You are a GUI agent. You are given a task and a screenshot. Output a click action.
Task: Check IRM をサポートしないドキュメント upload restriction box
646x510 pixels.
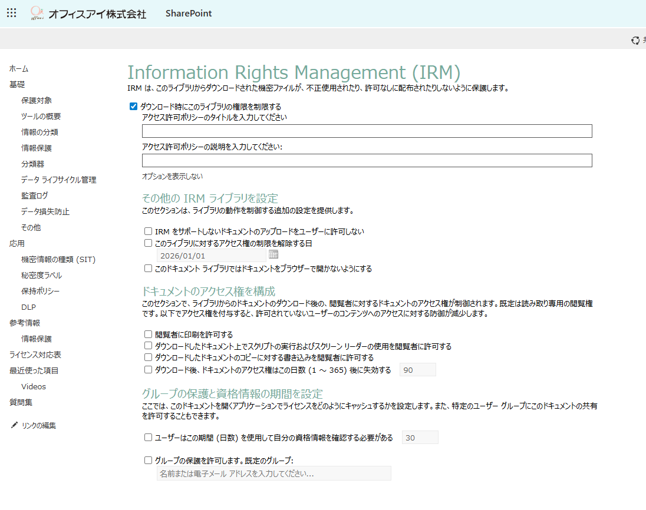click(149, 231)
